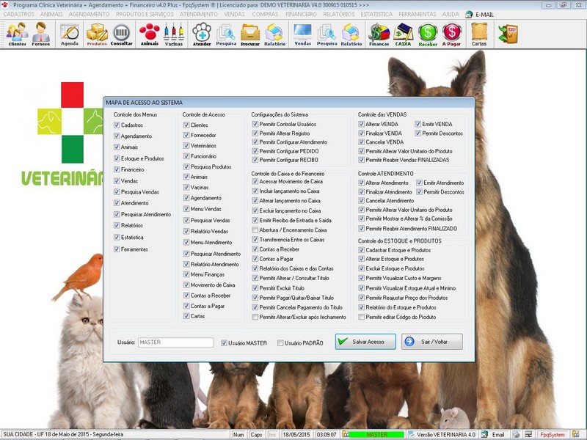Uncheck the Cadastros menu checkbox

(x=117, y=125)
